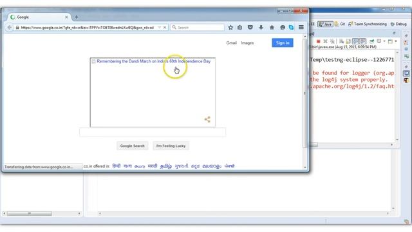The height and width of the screenshot is (232, 412).
Task: Switch to Java perspective in Eclipse
Action: point(325,24)
